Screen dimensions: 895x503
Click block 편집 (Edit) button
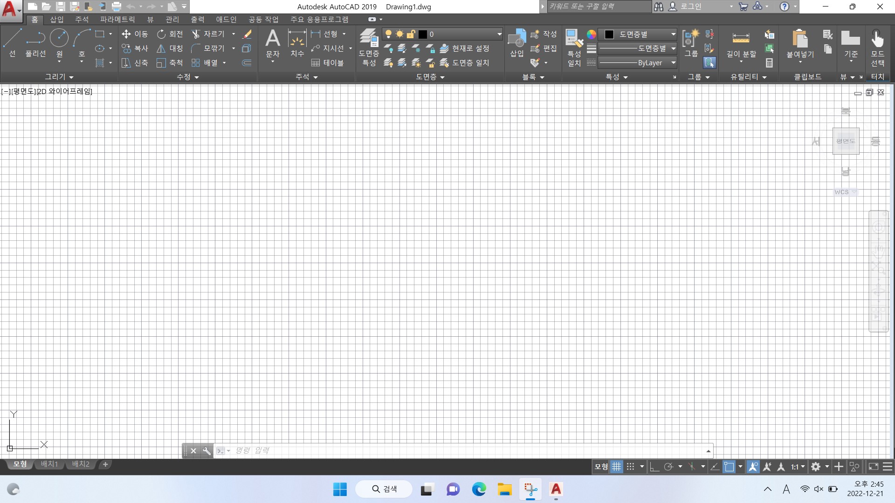544,48
